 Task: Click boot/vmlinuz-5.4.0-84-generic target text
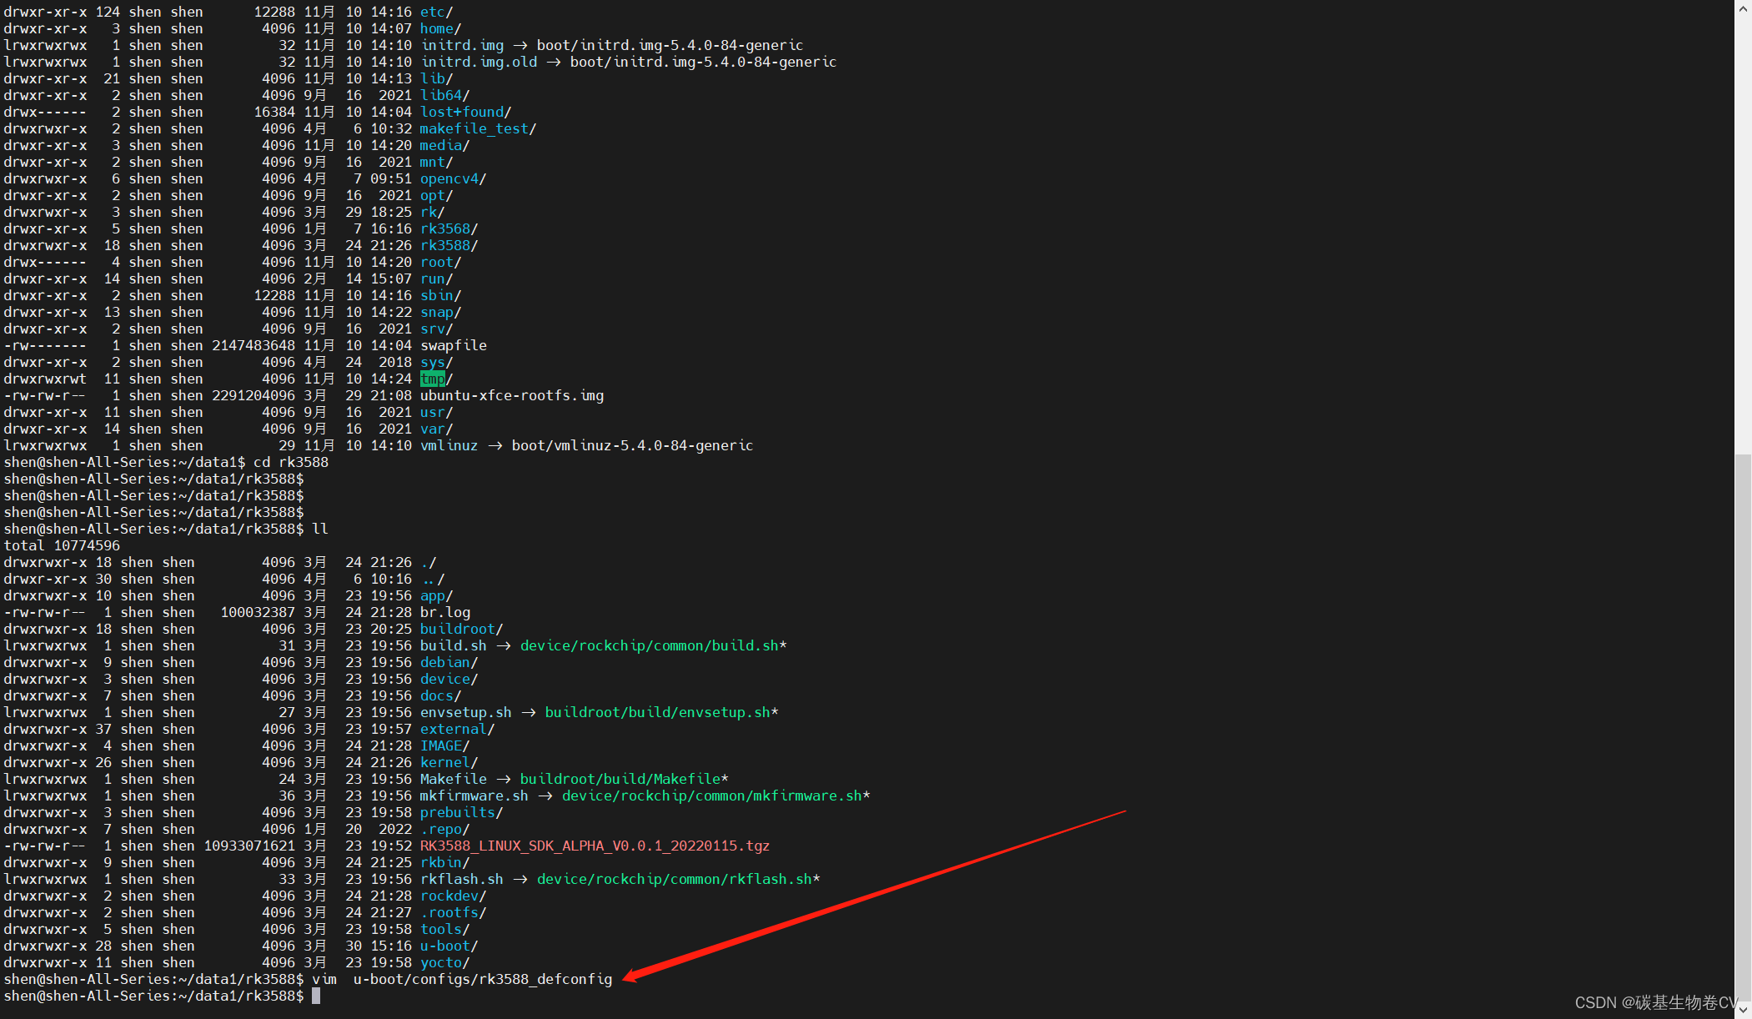[633, 445]
